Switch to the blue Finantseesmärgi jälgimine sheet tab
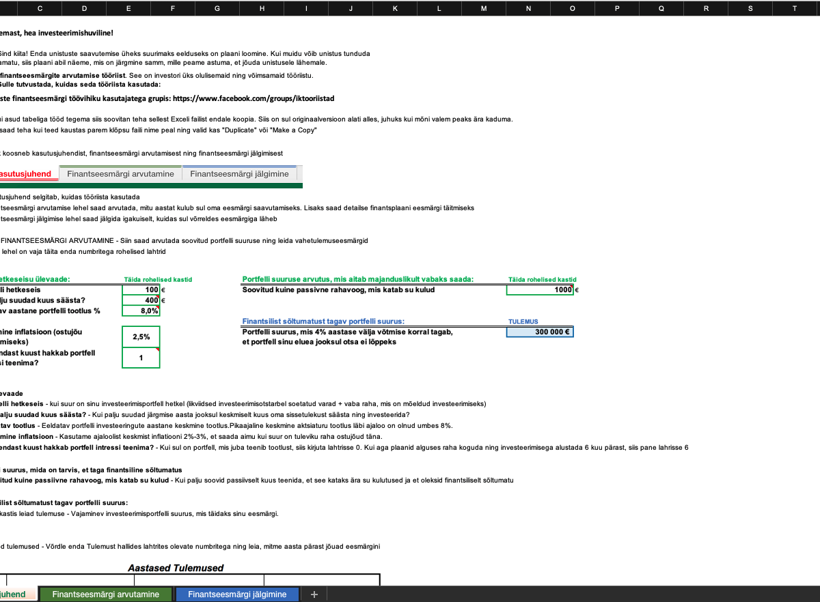This screenshot has height=602, width=820. pos(237,594)
